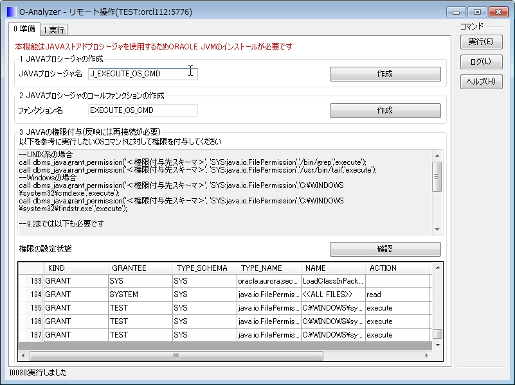Click the LoadClassInPack... cell in row 133
Screen dimensions: 515x385
point(334,281)
